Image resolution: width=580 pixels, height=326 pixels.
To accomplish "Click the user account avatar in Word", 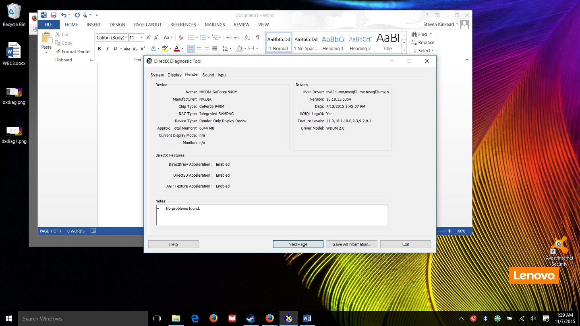I will (x=464, y=25).
